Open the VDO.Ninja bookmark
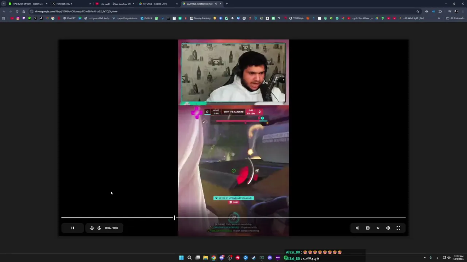 296,18
